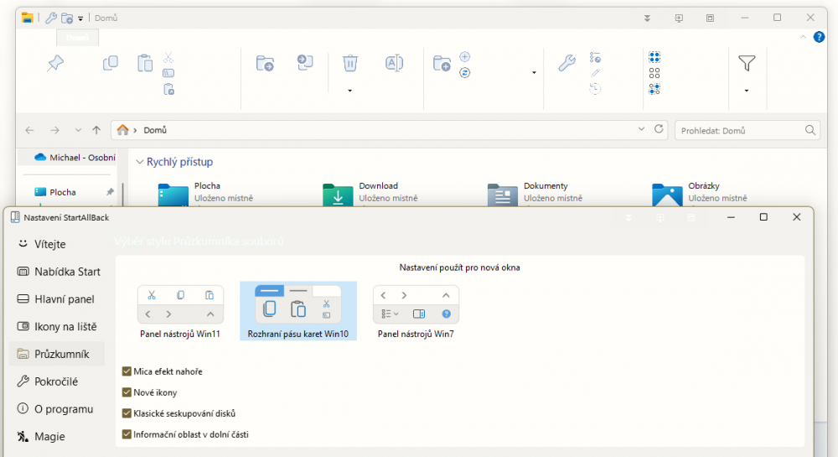Click the blue Help question mark icon
This screenshot has height=457, width=838.
(x=819, y=37)
